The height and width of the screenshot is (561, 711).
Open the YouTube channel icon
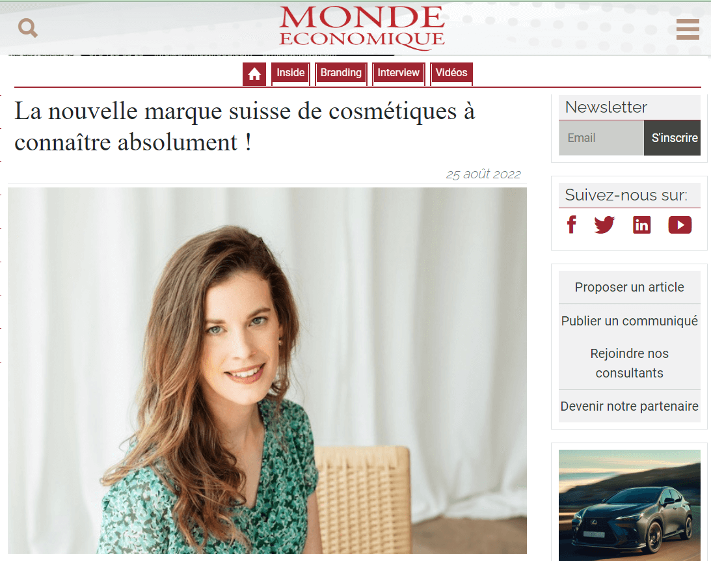pos(680,225)
